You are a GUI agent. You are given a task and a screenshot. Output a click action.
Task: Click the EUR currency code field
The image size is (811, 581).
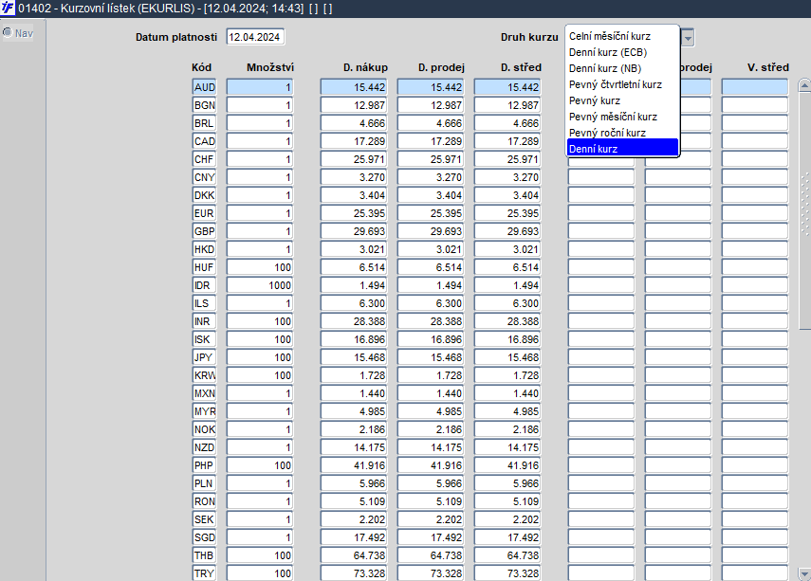204,213
